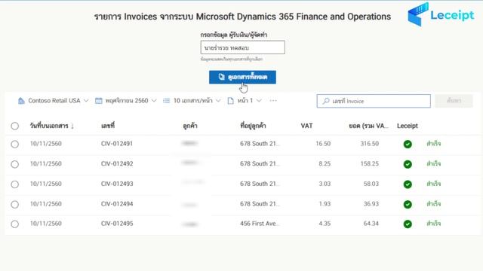The image size is (483, 271).
Task: Select the row CIV-012492 checkbox
Action: pos(15,164)
